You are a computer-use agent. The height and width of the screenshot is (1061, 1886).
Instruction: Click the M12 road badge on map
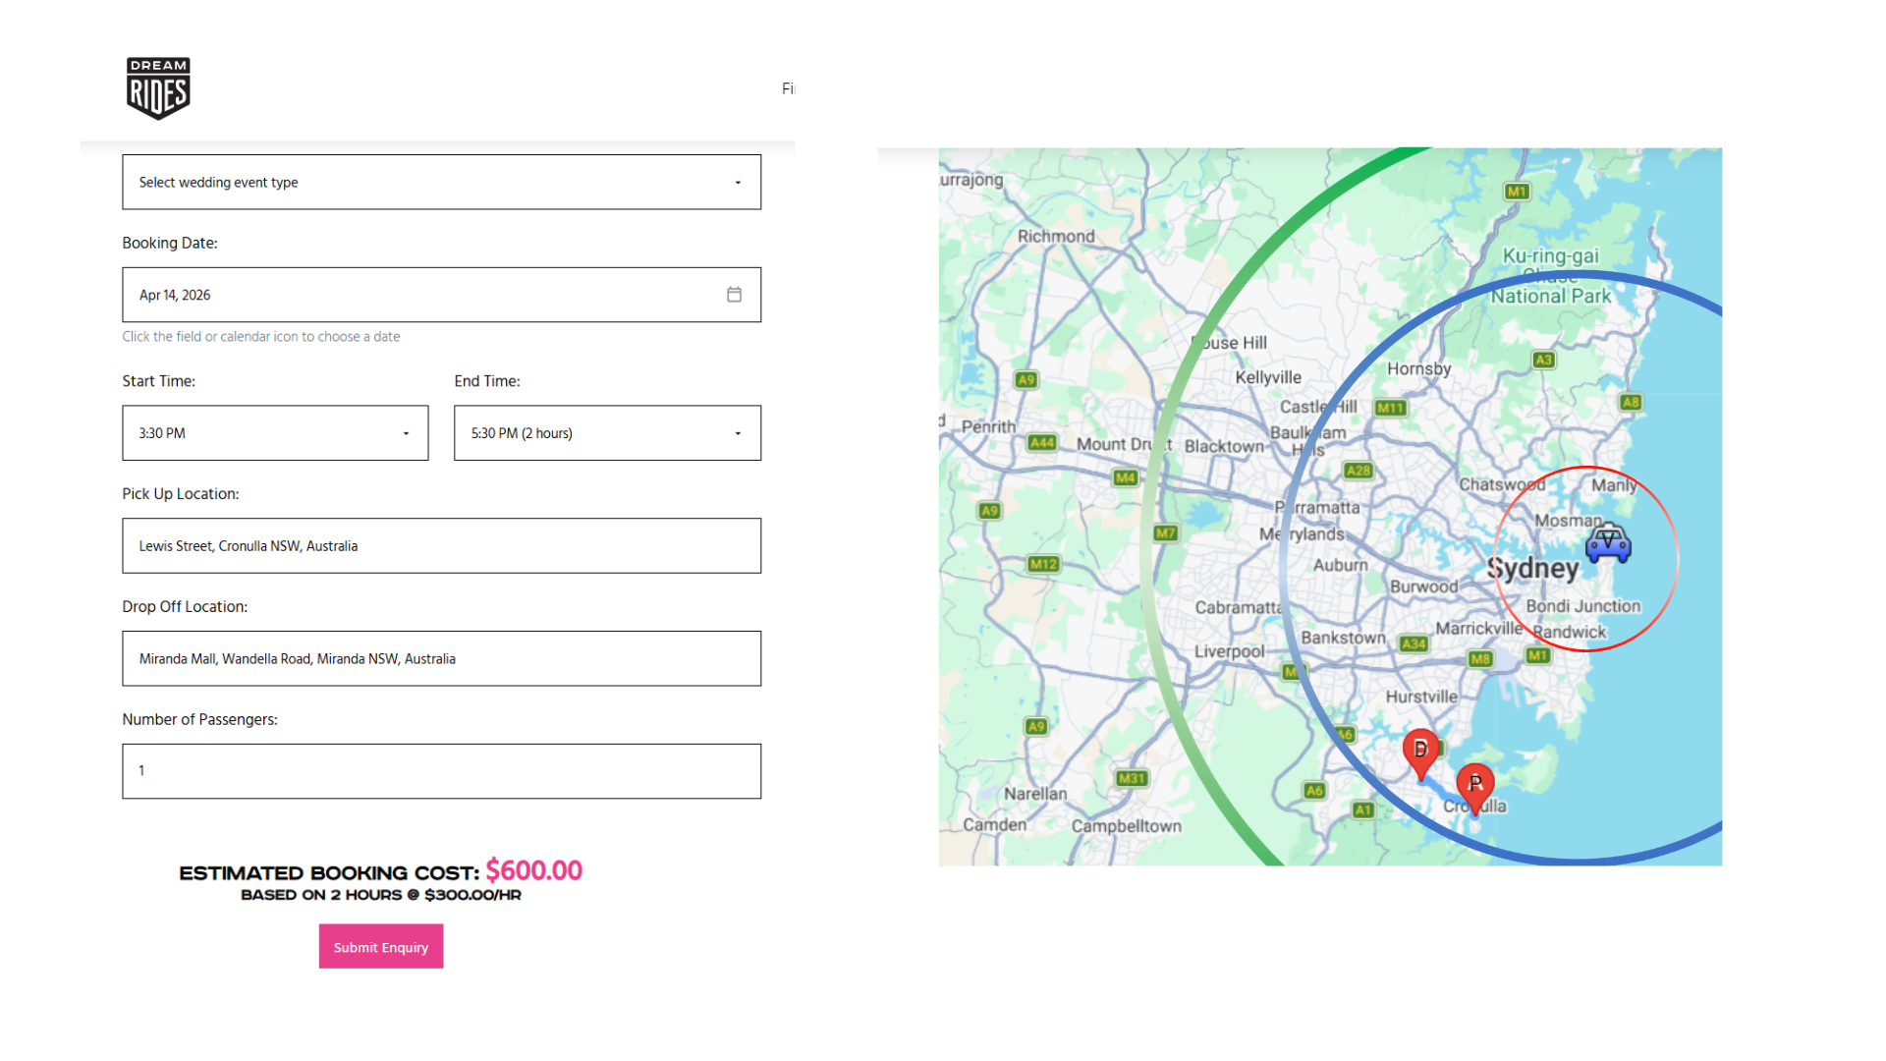[1043, 564]
